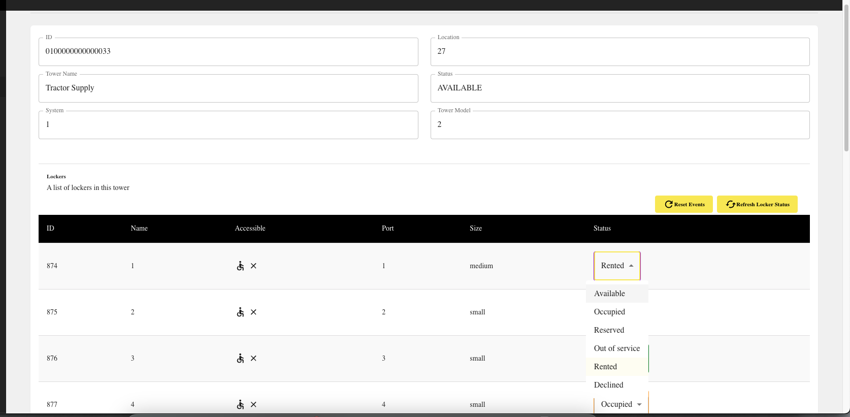This screenshot has width=850, height=417.
Task: Click the X icon in locker 876 row
Action: [253, 358]
